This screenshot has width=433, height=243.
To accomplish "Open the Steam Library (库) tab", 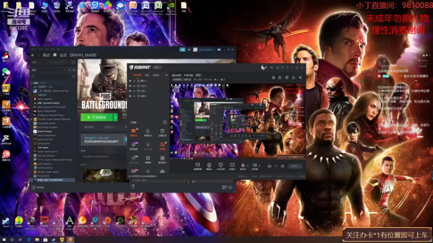I will tap(55, 55).
